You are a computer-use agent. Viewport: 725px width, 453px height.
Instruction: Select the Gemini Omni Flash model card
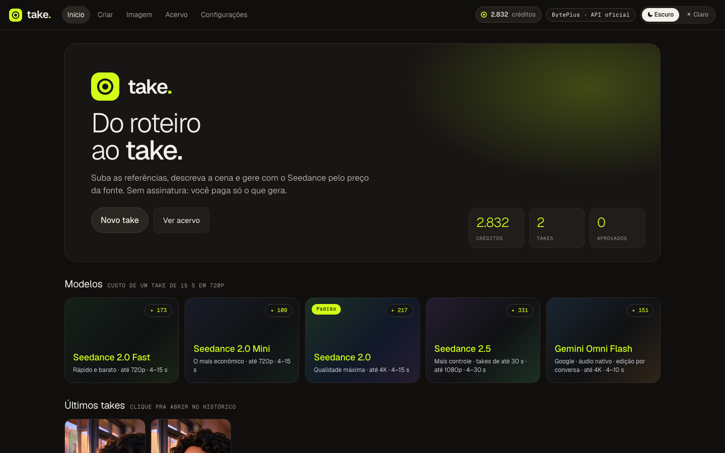(x=603, y=340)
